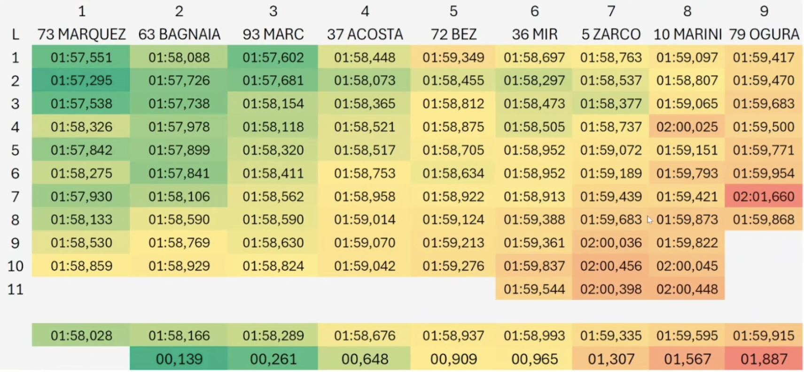The image size is (804, 372).
Task: Click the "79 OGURA" column header
Action: click(x=764, y=34)
